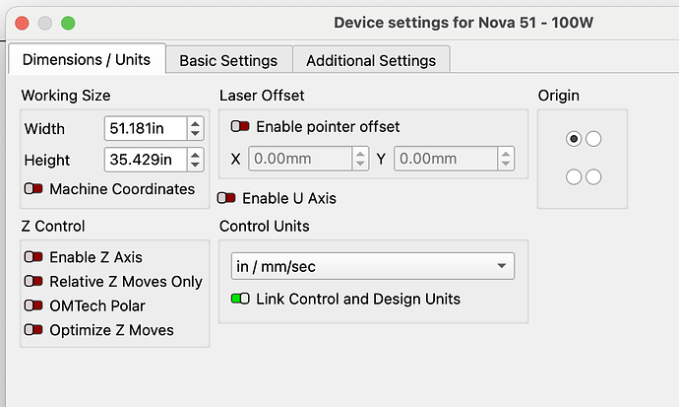Open the Additional Settings tab

point(371,60)
